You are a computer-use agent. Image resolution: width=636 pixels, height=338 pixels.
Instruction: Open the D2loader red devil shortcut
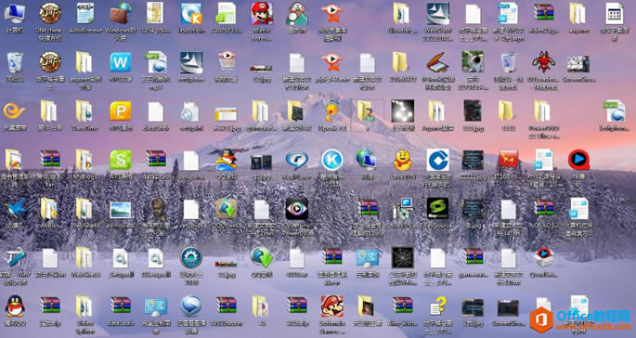coord(543,62)
